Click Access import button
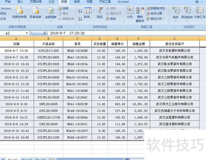 click(5, 8)
